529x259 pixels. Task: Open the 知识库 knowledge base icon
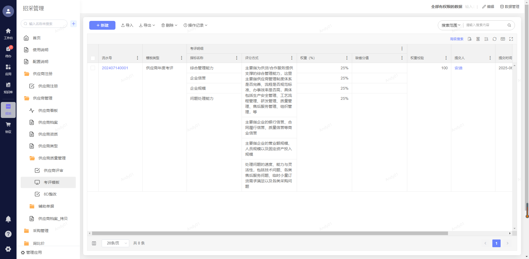[x=8, y=87]
